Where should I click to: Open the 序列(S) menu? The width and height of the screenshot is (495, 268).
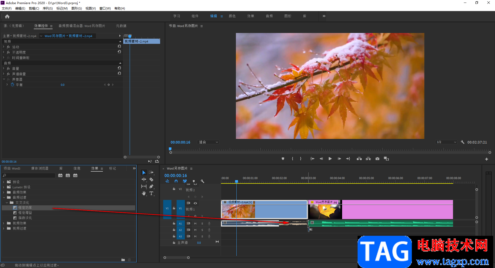pos(48,9)
